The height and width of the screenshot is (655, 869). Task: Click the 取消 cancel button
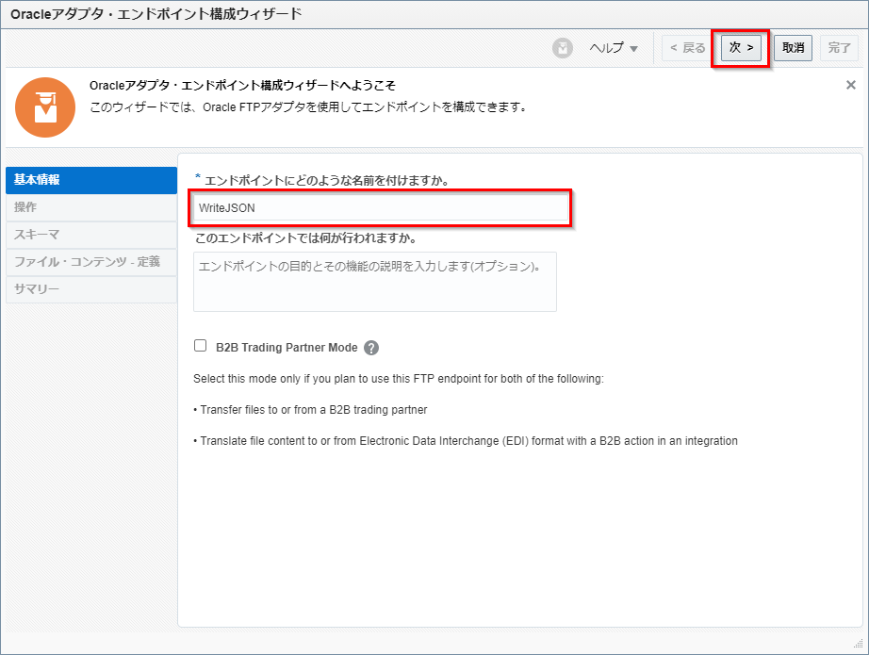793,48
